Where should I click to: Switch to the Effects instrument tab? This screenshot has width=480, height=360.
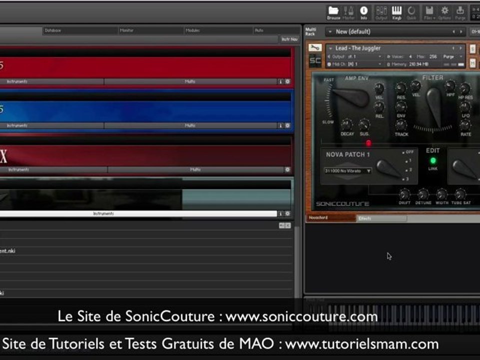click(381, 218)
